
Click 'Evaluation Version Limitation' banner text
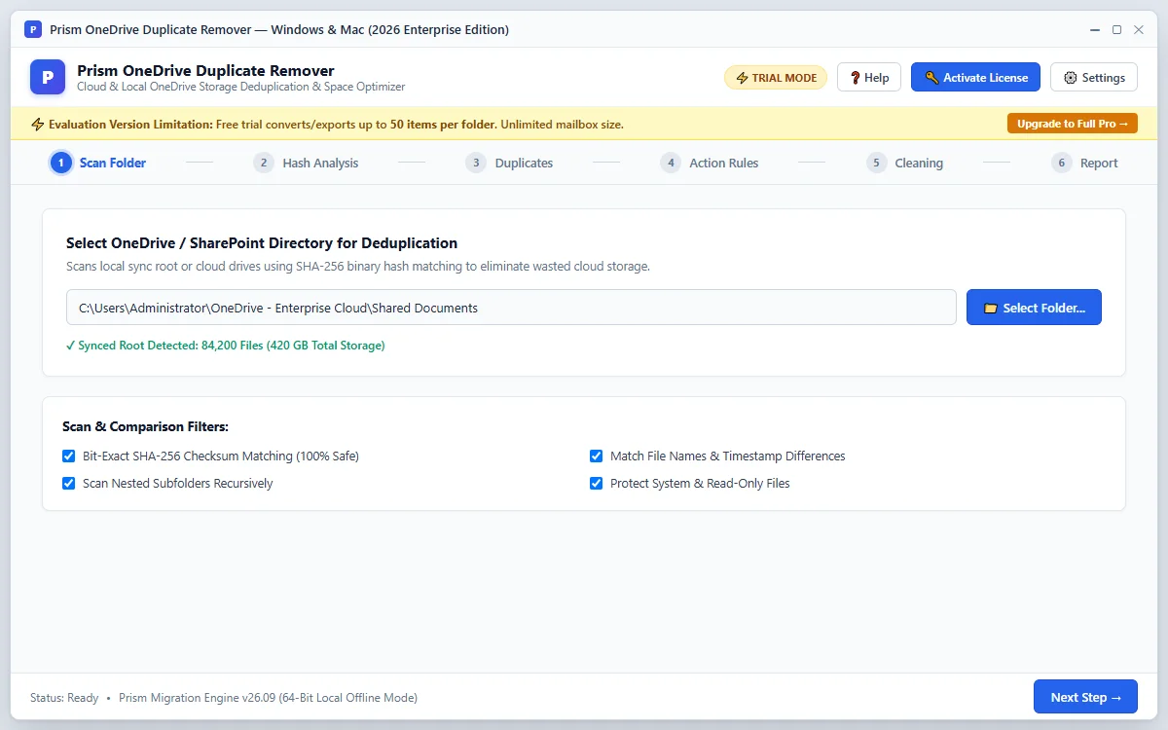click(130, 125)
